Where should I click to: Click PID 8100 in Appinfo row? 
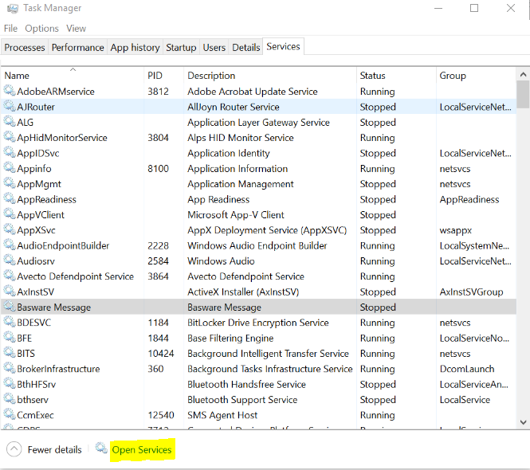(158, 169)
